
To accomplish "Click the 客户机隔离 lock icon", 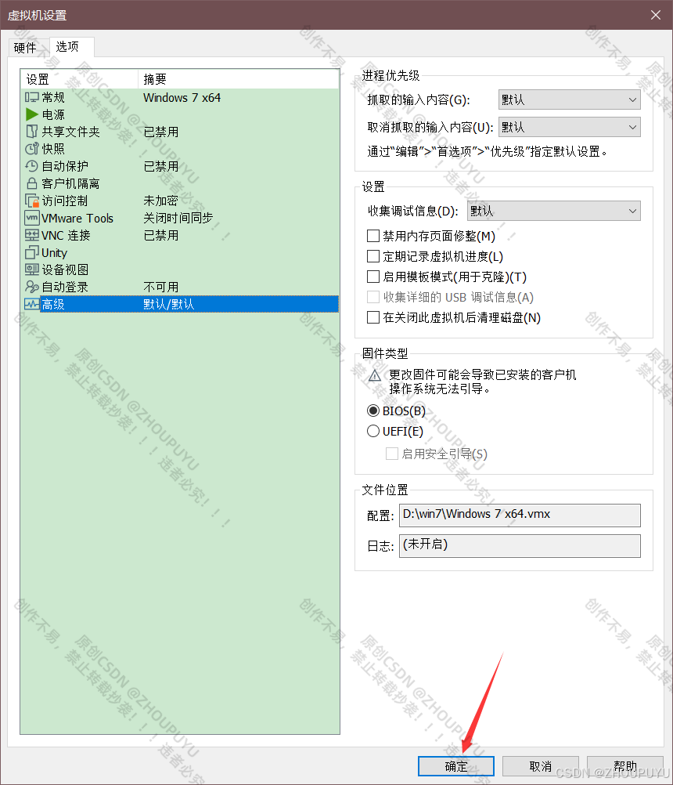I will click(32, 183).
